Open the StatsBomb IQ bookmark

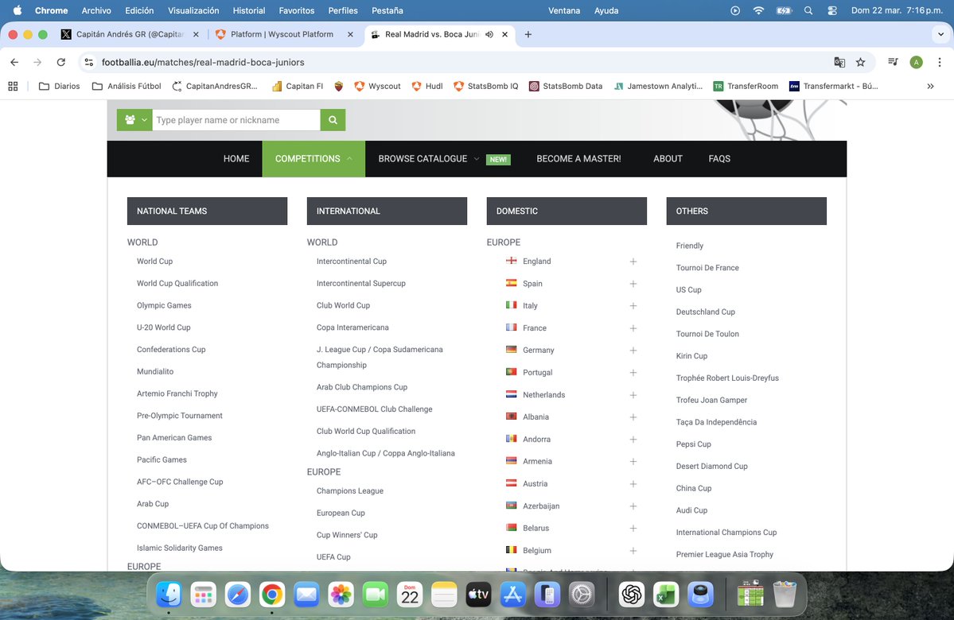click(x=485, y=87)
